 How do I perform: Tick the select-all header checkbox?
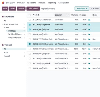30,15
